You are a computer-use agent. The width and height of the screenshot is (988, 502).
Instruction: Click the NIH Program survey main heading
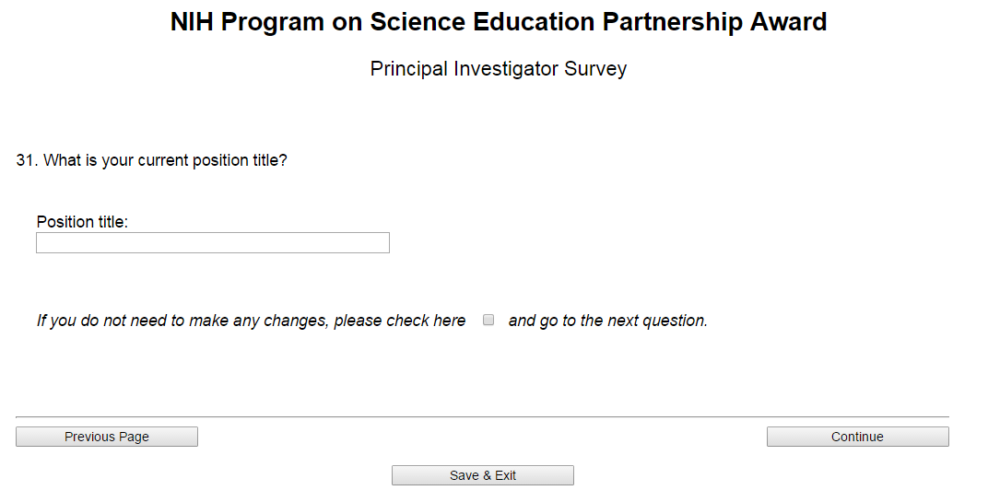coord(498,23)
